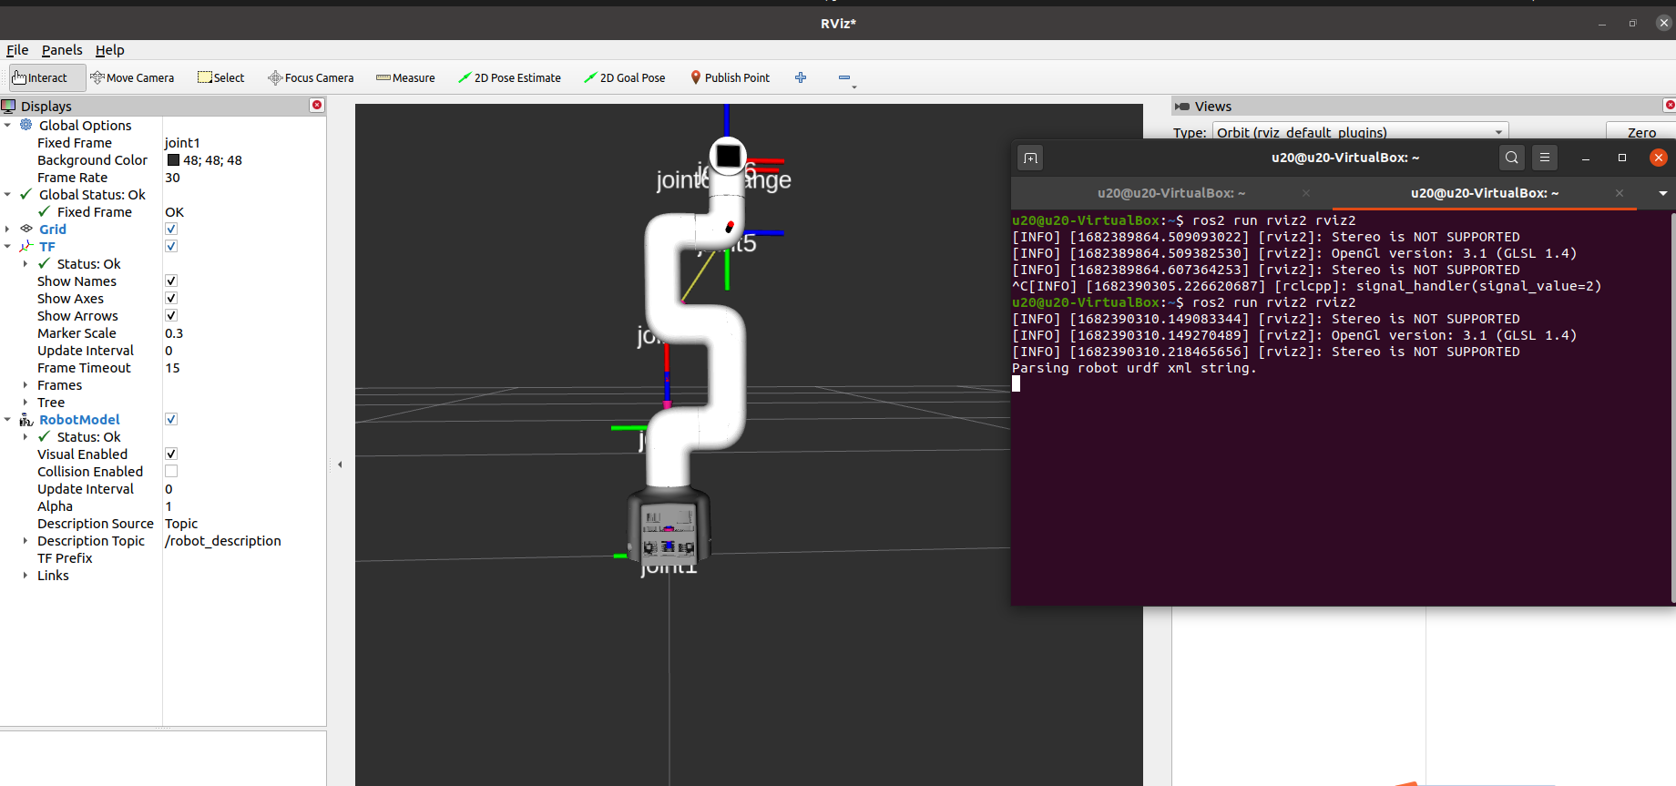The width and height of the screenshot is (1676, 786).
Task: Expand the Links tree item
Action: coord(25,576)
